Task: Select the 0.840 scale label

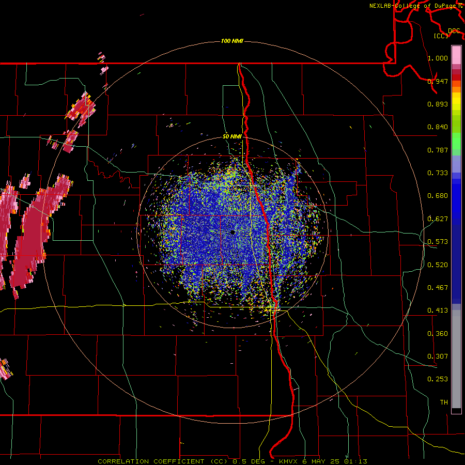Action: pos(438,127)
